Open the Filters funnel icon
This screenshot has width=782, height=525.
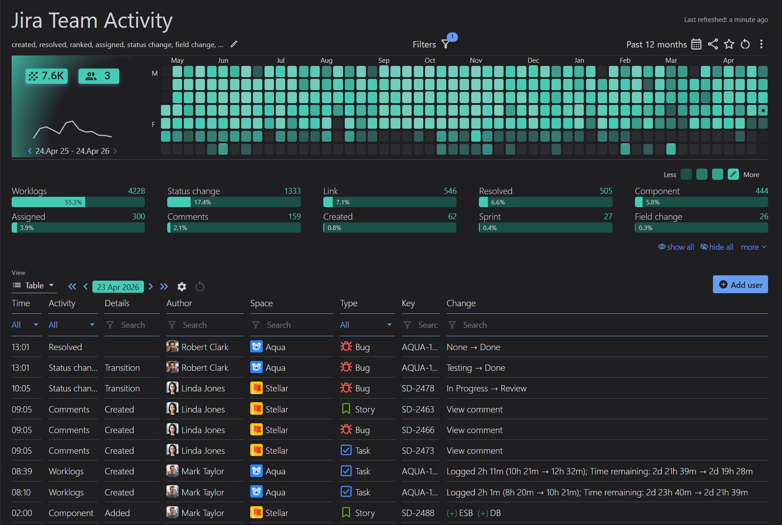click(x=446, y=44)
